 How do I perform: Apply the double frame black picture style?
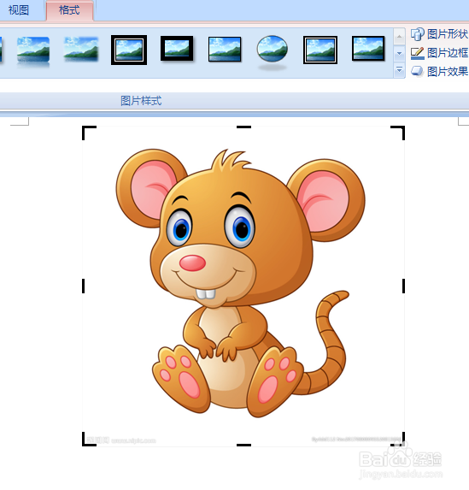[129, 50]
